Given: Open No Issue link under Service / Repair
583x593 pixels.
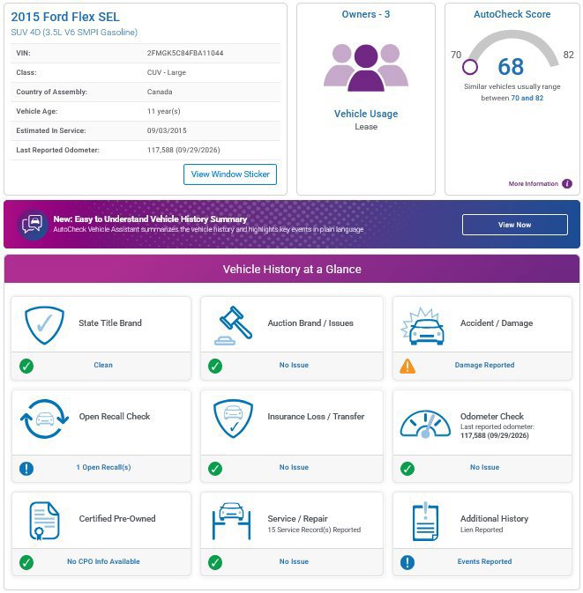Looking at the screenshot, I should (294, 561).
